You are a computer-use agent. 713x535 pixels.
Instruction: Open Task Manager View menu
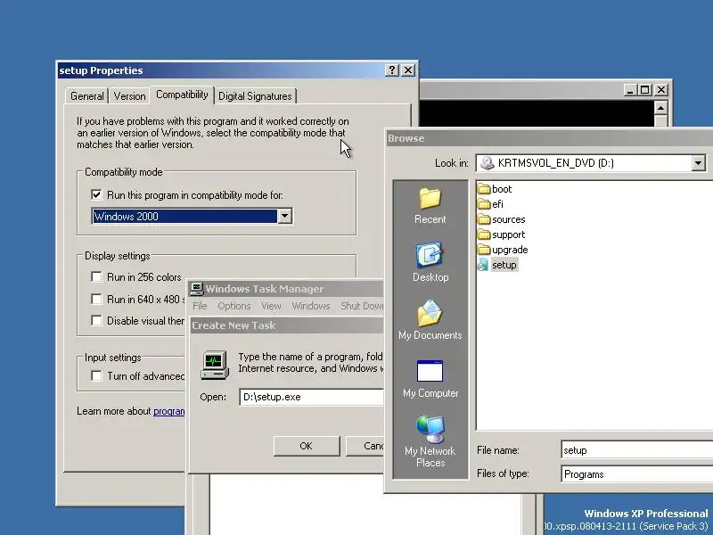click(271, 306)
